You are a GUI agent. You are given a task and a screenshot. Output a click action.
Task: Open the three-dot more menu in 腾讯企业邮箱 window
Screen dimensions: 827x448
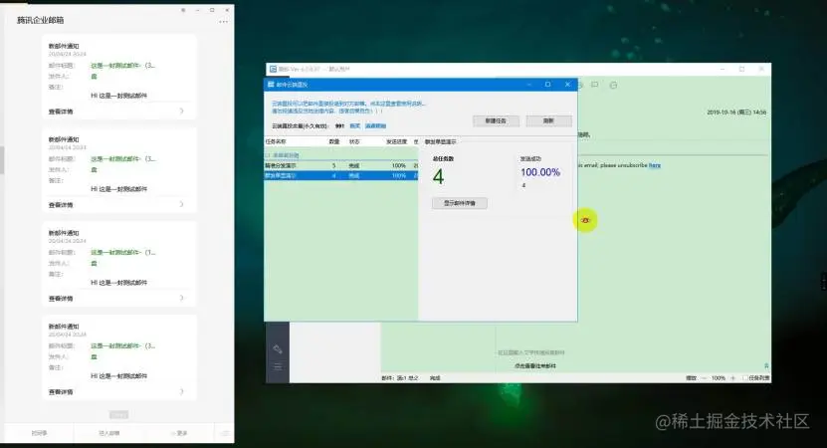pyautogui.click(x=224, y=22)
